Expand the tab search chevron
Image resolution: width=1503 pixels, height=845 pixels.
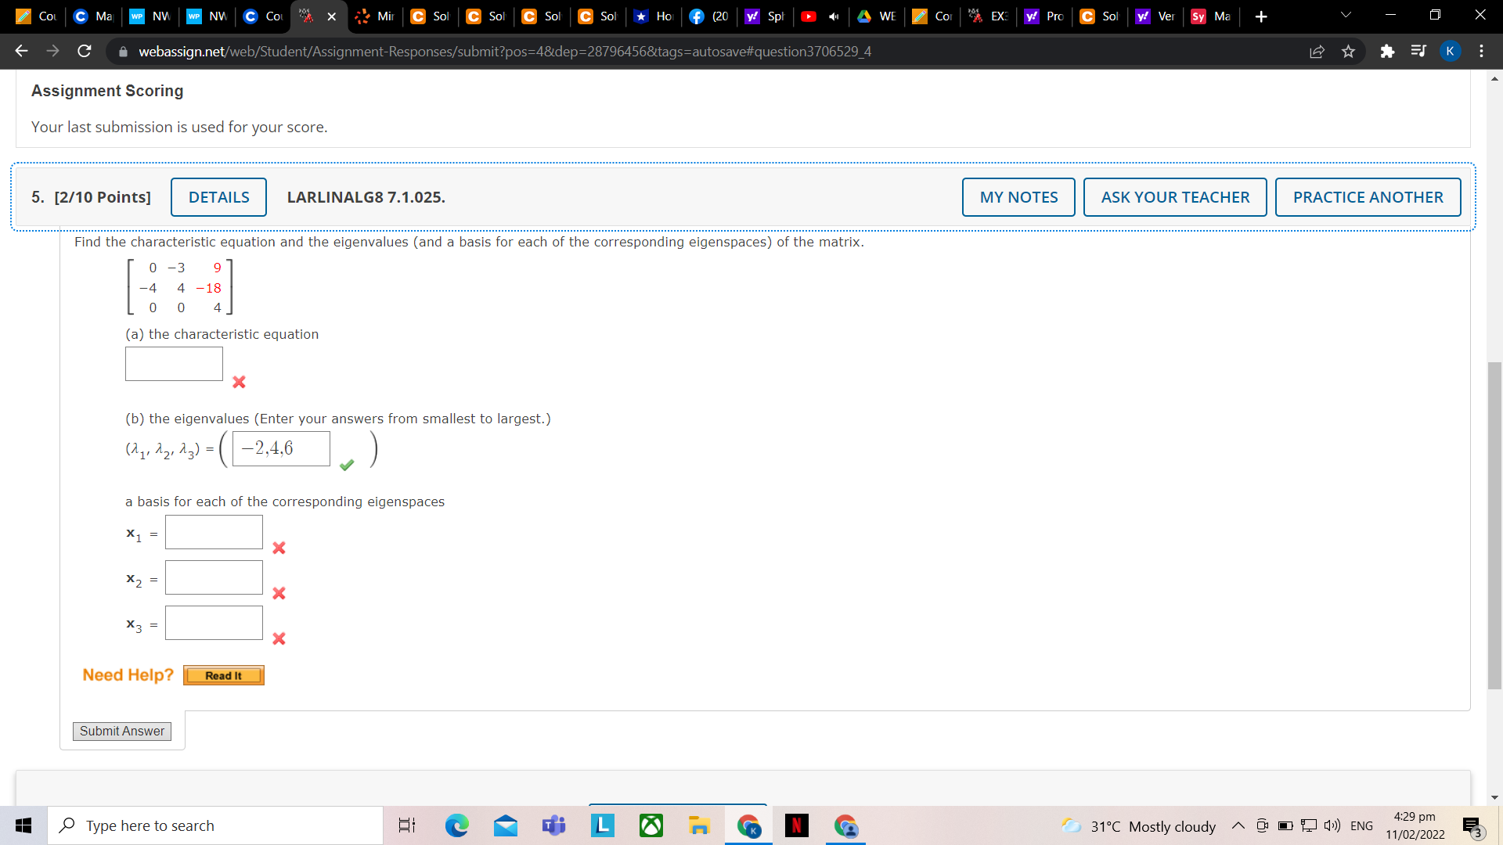pos(1346,16)
